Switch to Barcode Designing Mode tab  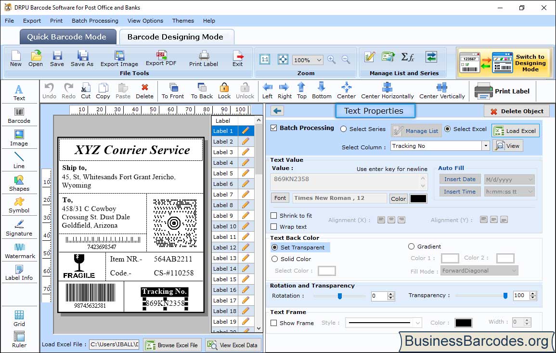click(x=176, y=37)
